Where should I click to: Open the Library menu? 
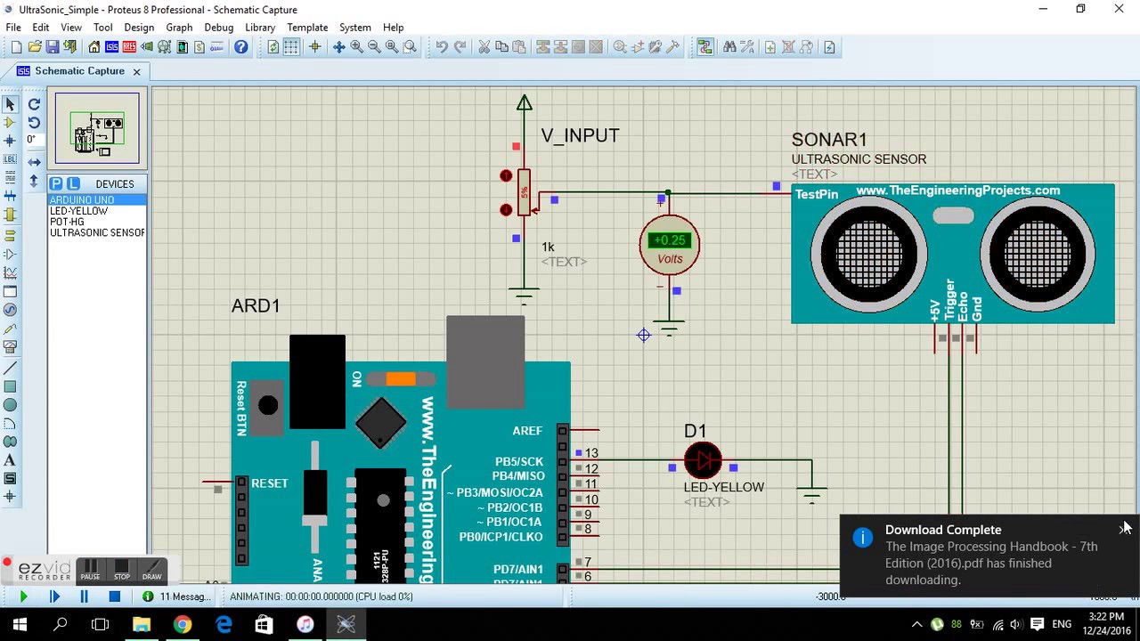[260, 28]
